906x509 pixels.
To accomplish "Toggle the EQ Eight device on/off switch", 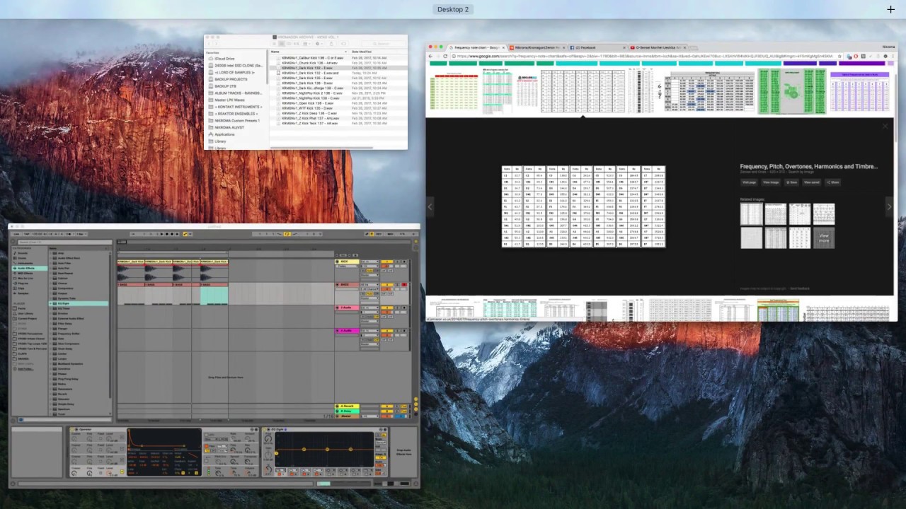I will click(x=265, y=429).
